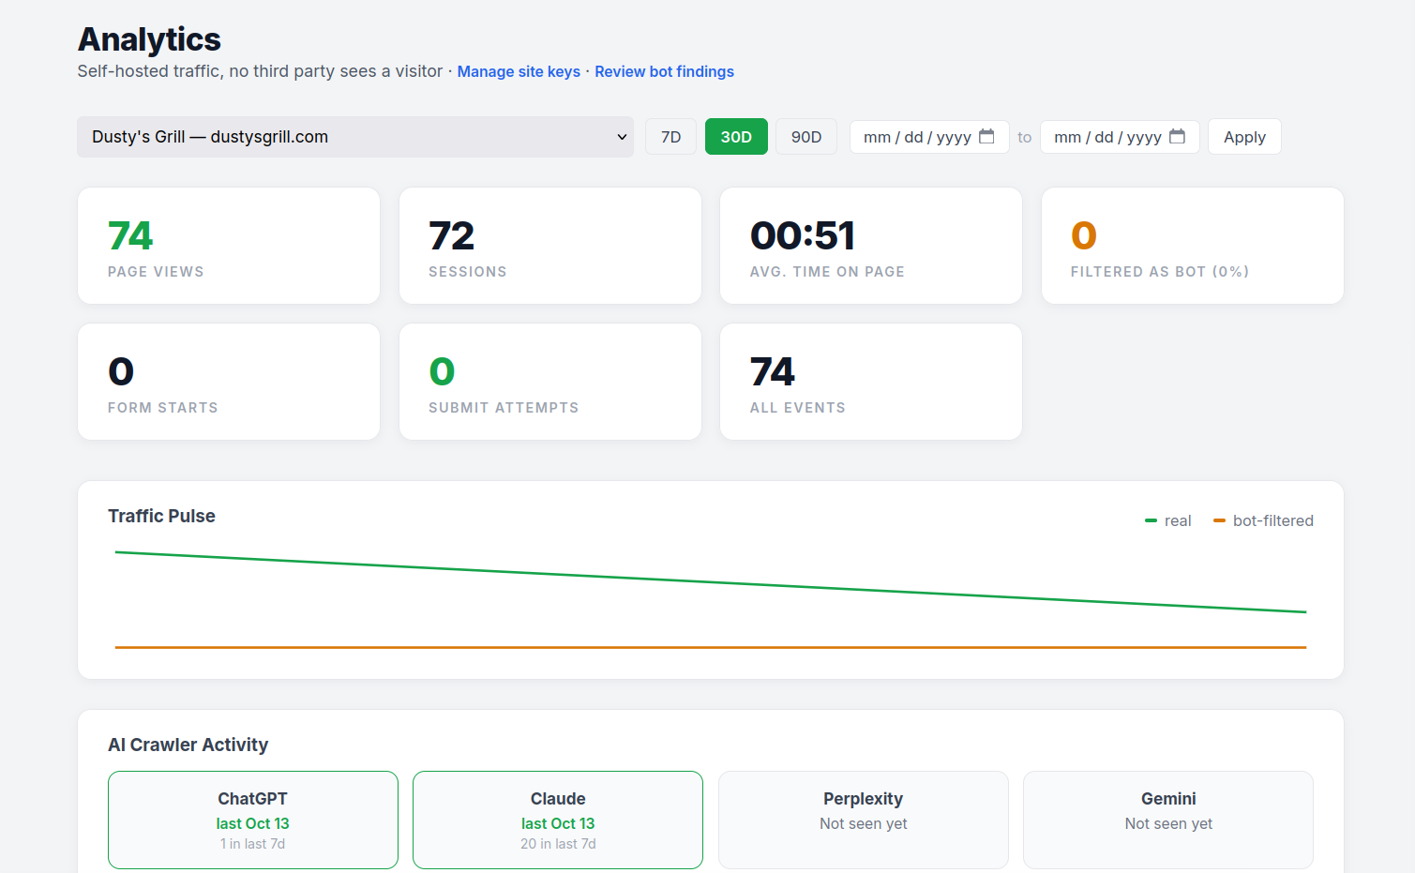
Task: Click the Submit Attempts stat card
Action: tap(550, 382)
